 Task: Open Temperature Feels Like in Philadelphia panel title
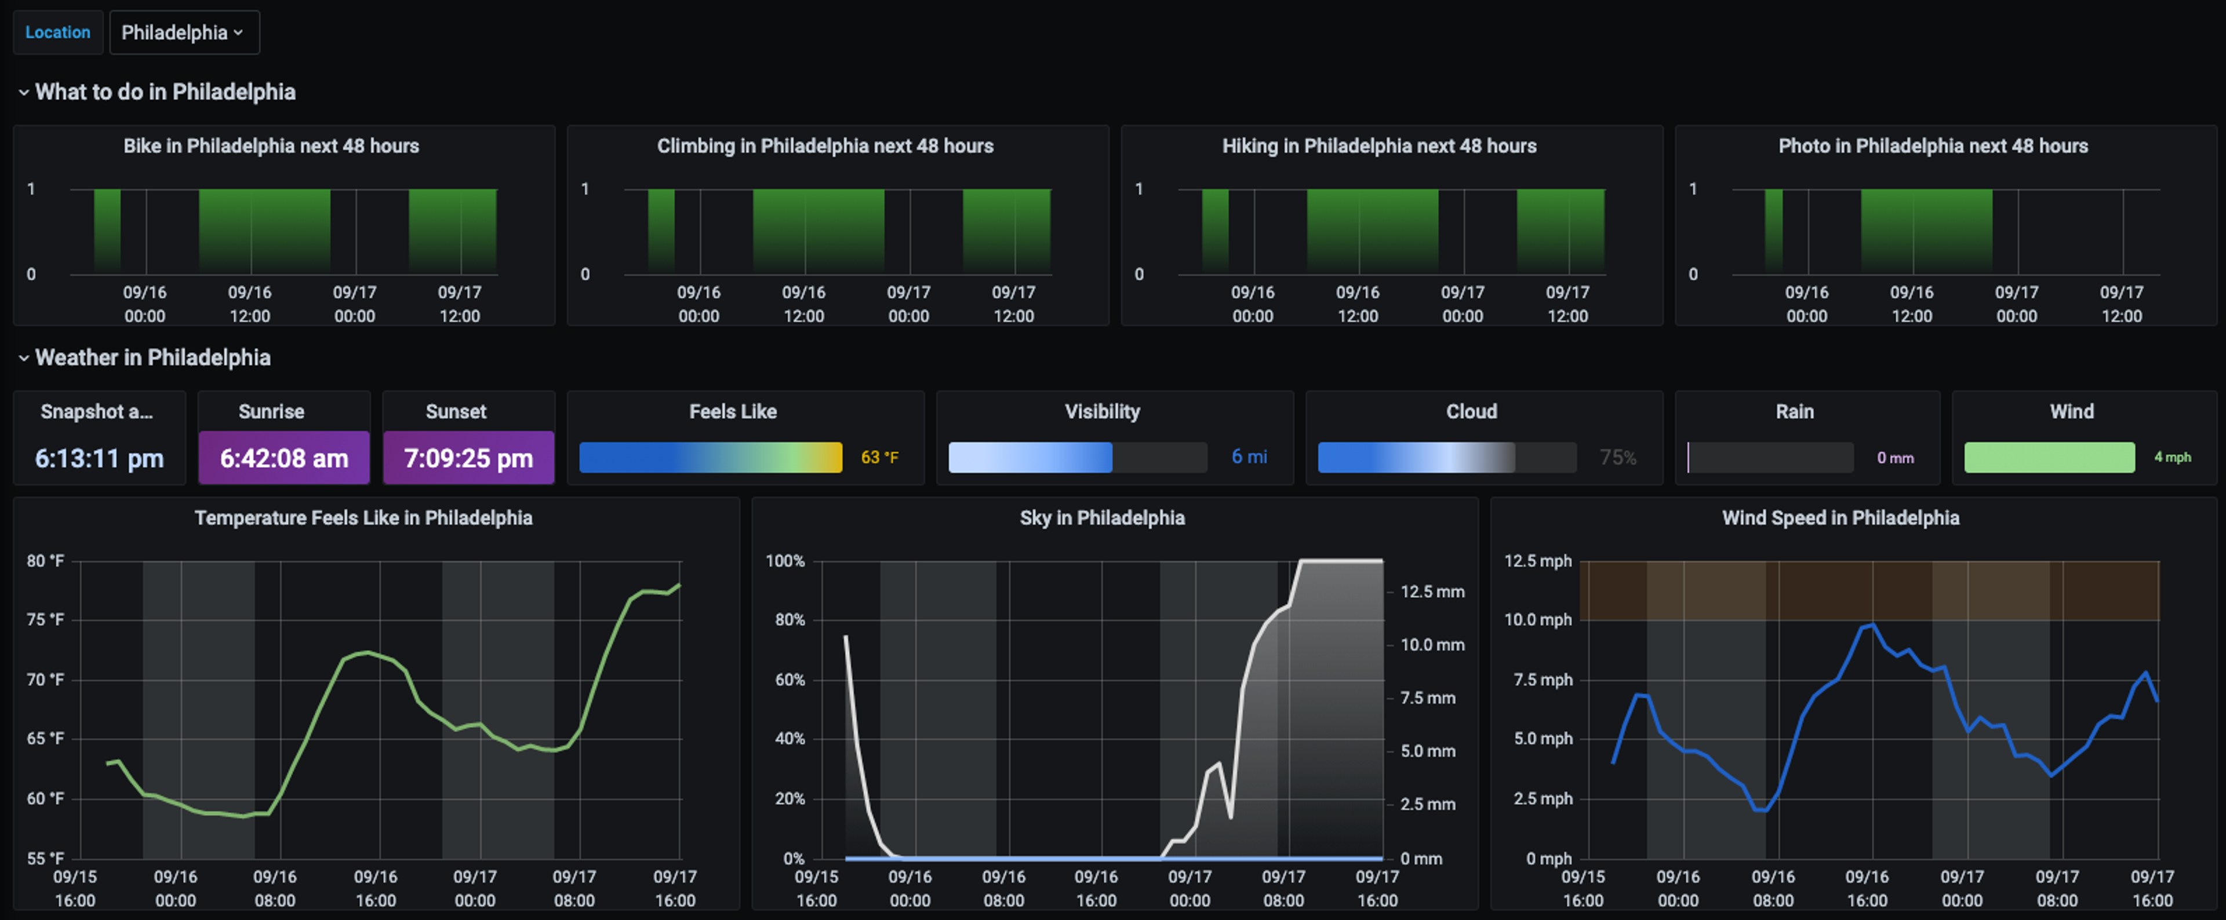point(363,519)
